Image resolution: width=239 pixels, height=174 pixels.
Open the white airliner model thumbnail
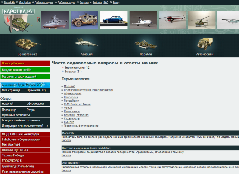pyautogui.click(x=143, y=20)
